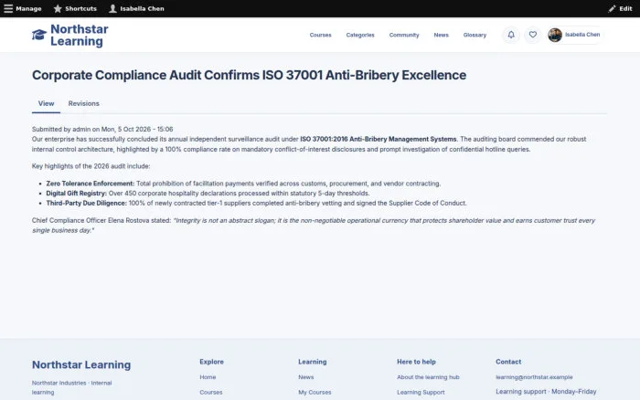Open footer Learning Support link
Screen dimensions: 640x400
click(x=421, y=393)
